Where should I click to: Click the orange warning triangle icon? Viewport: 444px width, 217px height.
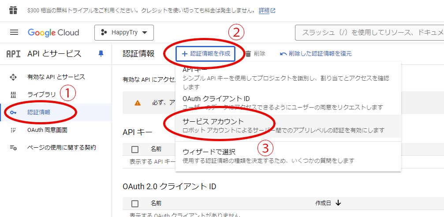(x=138, y=103)
